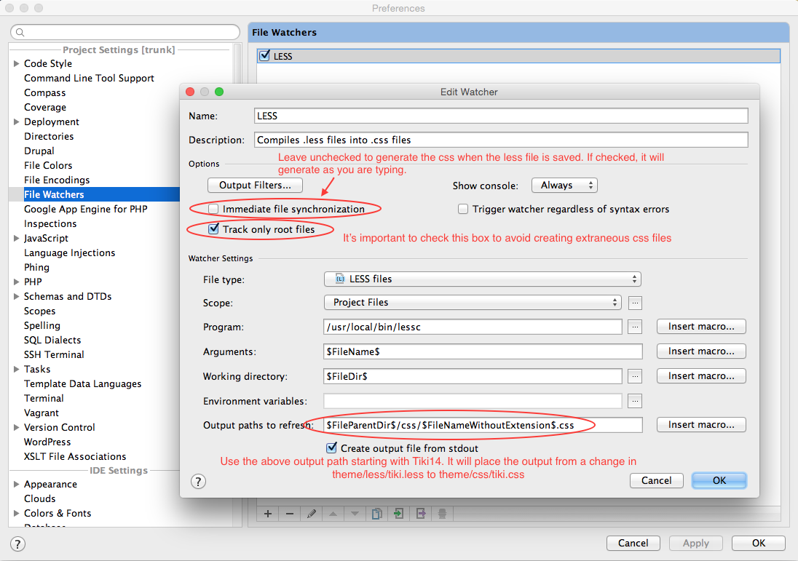798x561 pixels.
Task: Click the Program path input field
Action: [x=473, y=327]
